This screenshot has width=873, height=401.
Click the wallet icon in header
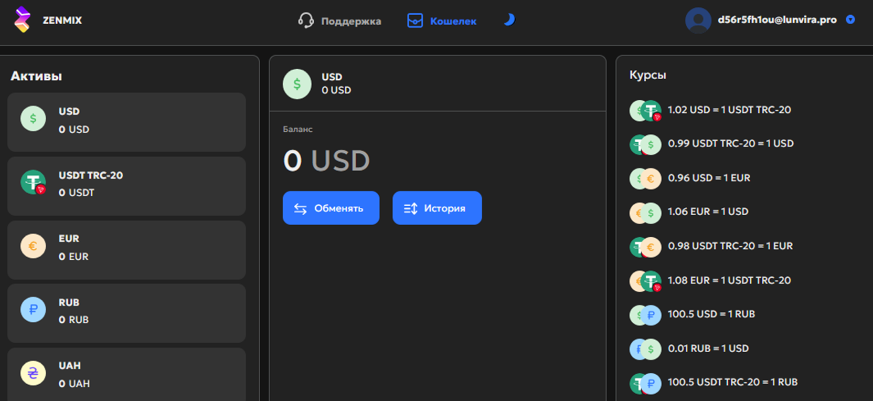415,20
